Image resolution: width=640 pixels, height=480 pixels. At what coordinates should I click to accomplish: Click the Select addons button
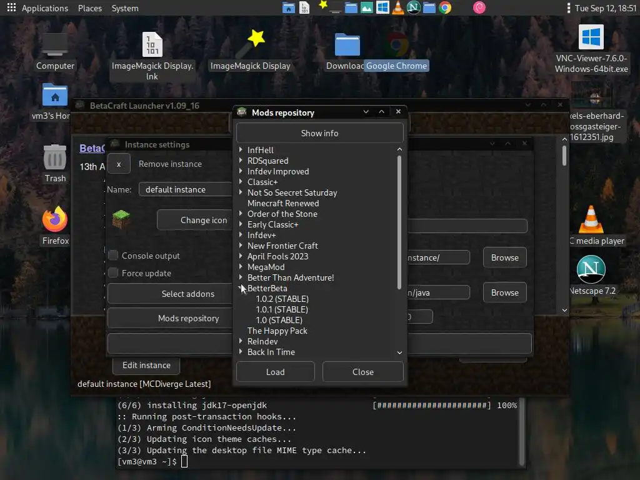click(x=170, y=294)
